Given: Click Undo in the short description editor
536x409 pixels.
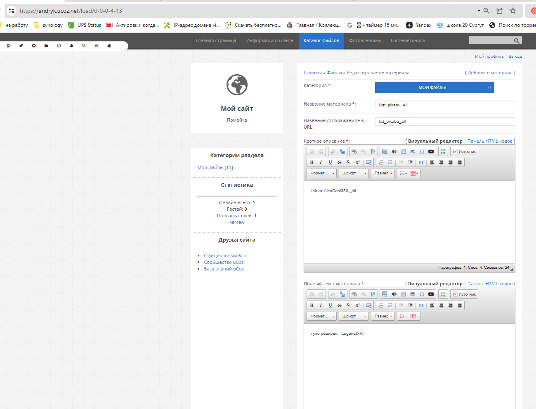Looking at the screenshot, I should 312,152.
